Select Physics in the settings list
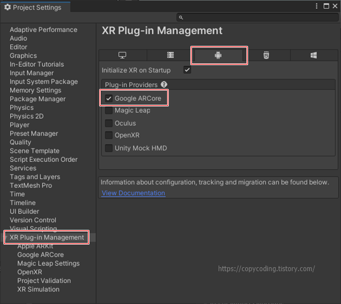 click(22, 108)
